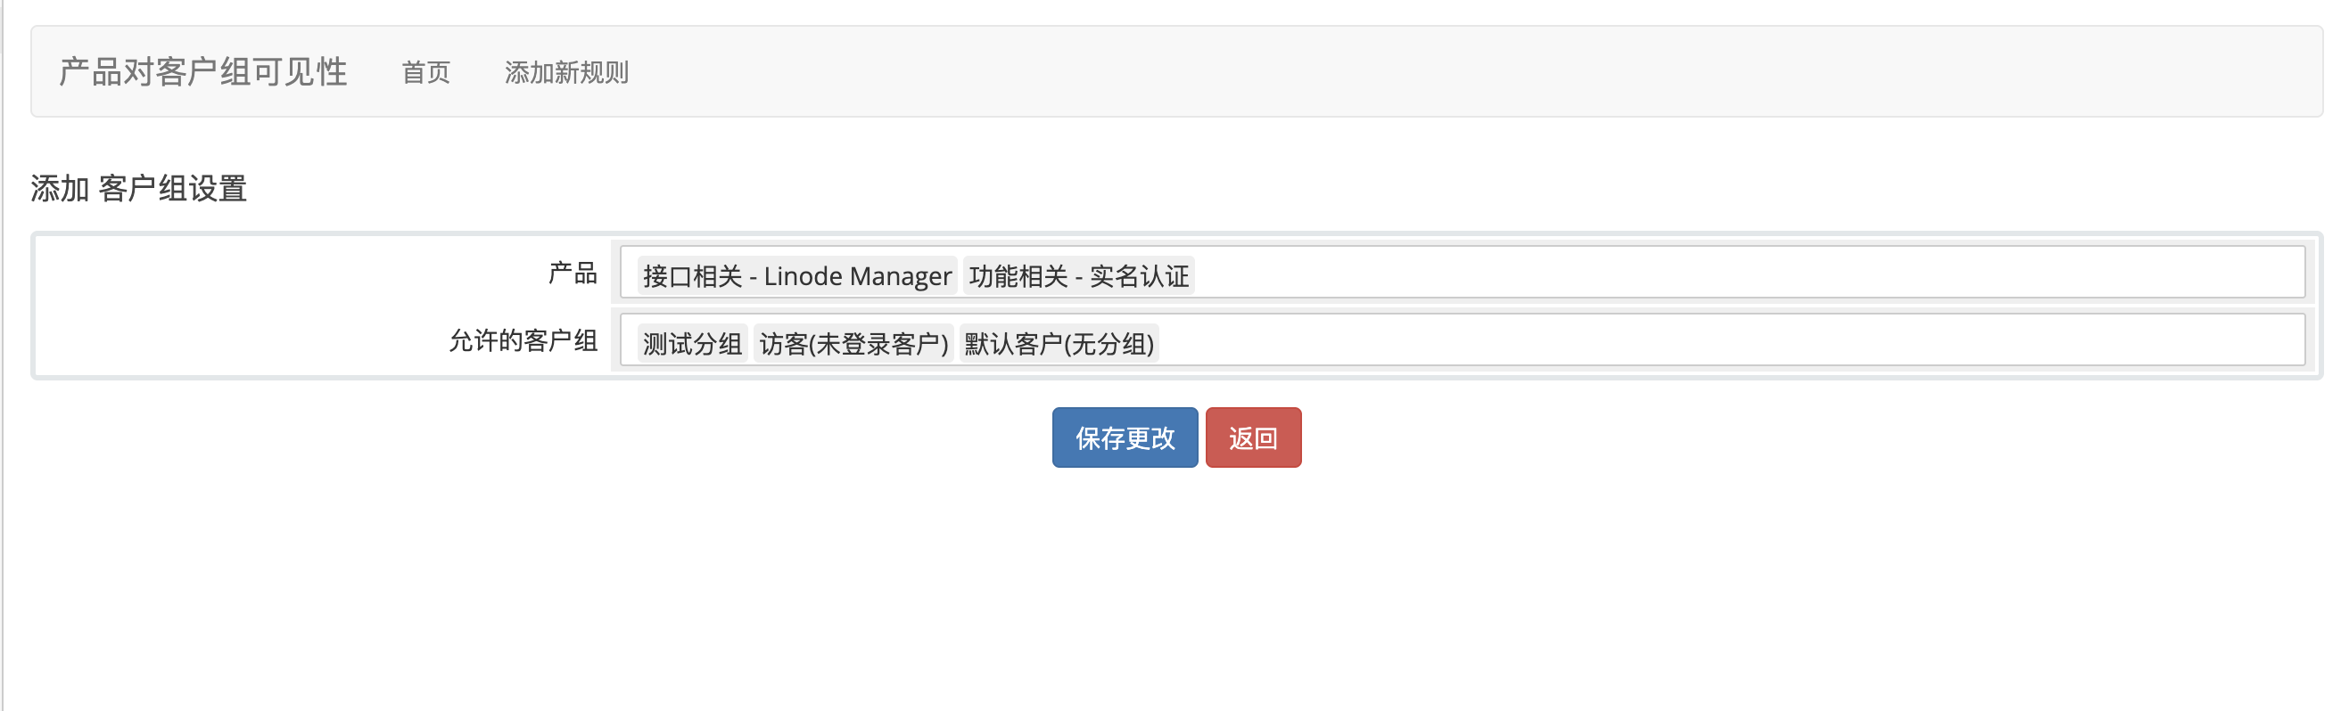This screenshot has height=711, width=2349.
Task: Click the 产品对客户组可见性 navbar title
Action: 202,72
